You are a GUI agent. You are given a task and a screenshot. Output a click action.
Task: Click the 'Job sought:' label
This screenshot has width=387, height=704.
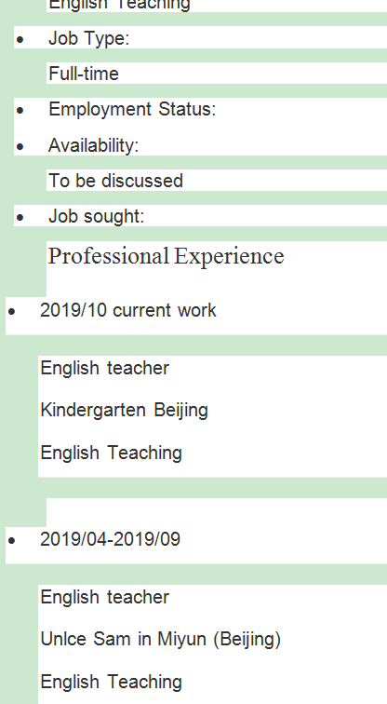tap(97, 216)
